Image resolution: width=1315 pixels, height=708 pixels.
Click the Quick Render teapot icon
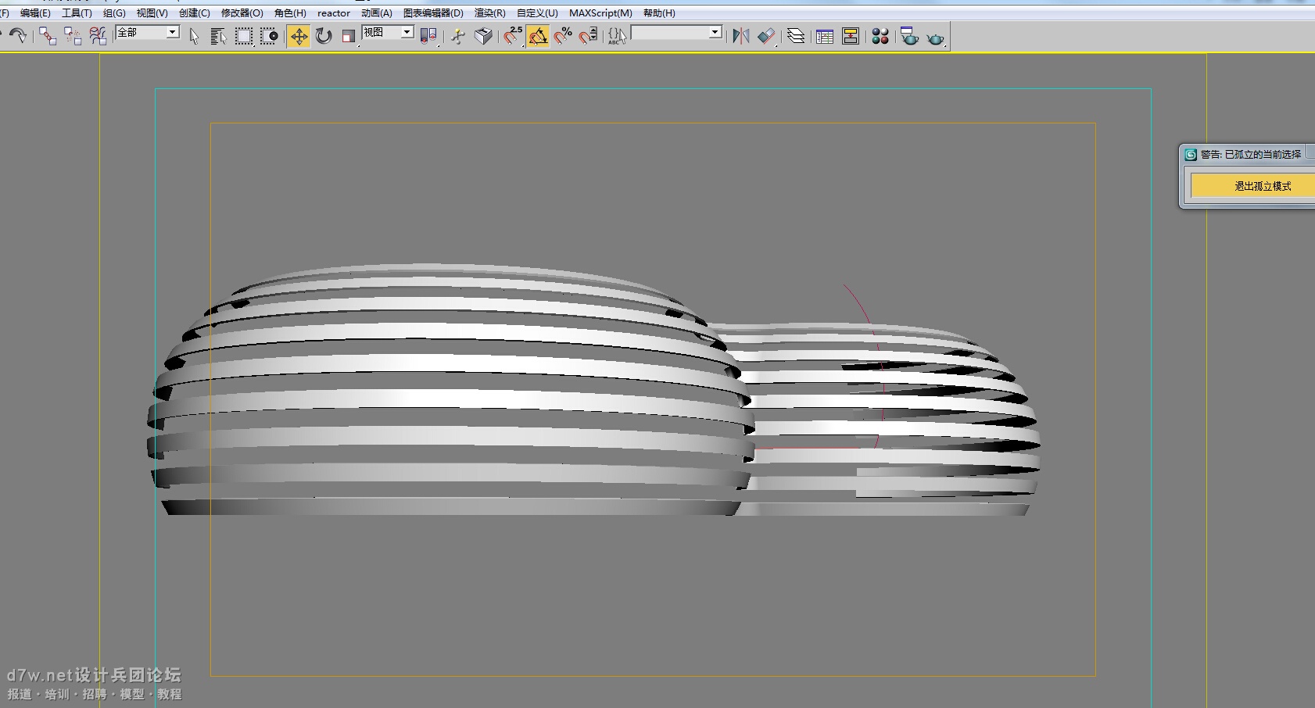(x=936, y=36)
